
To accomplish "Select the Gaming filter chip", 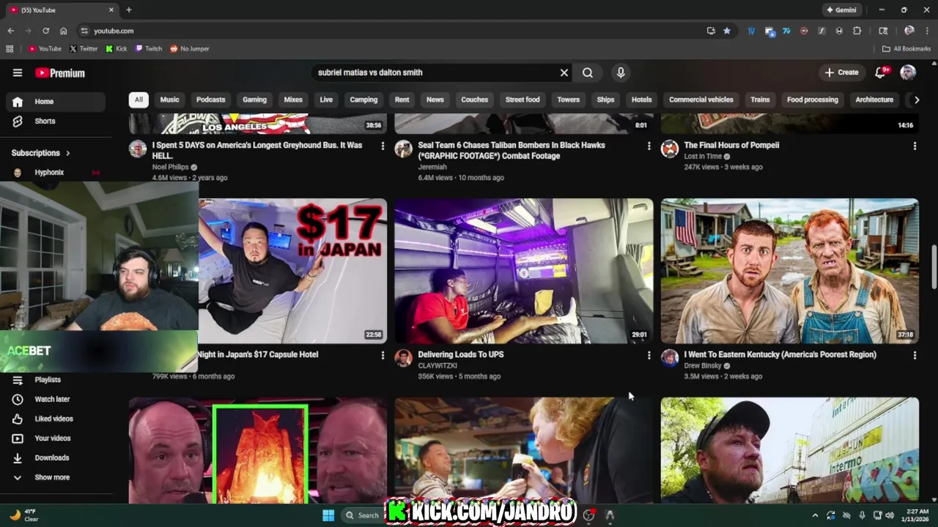I will pyautogui.click(x=254, y=100).
